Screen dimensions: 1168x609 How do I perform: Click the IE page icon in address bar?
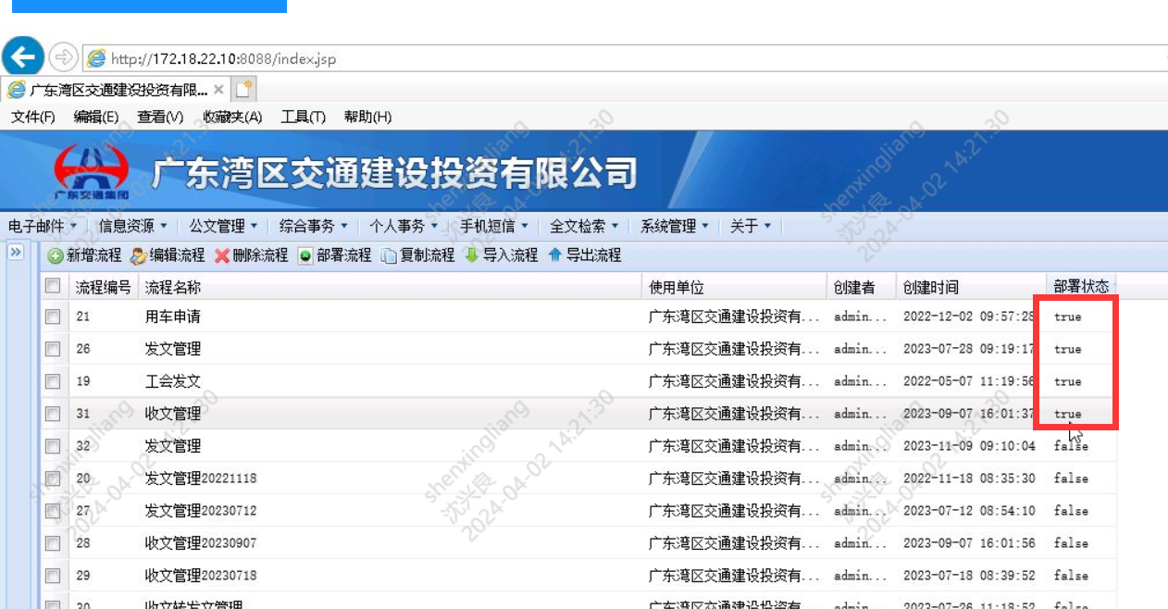tap(96, 58)
